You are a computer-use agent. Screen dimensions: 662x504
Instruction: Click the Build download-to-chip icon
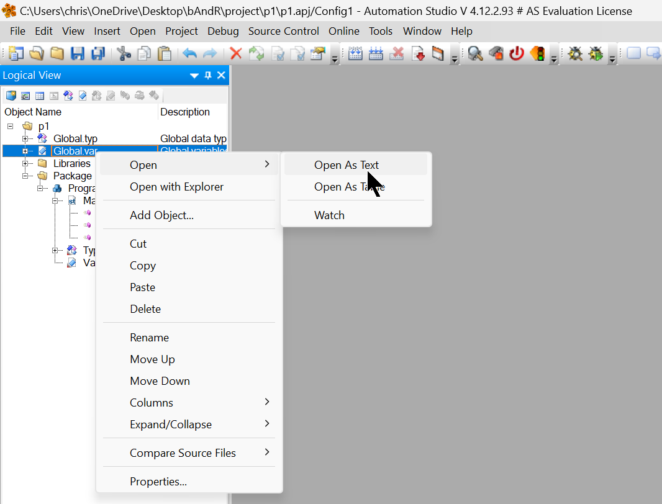pyautogui.click(x=355, y=53)
